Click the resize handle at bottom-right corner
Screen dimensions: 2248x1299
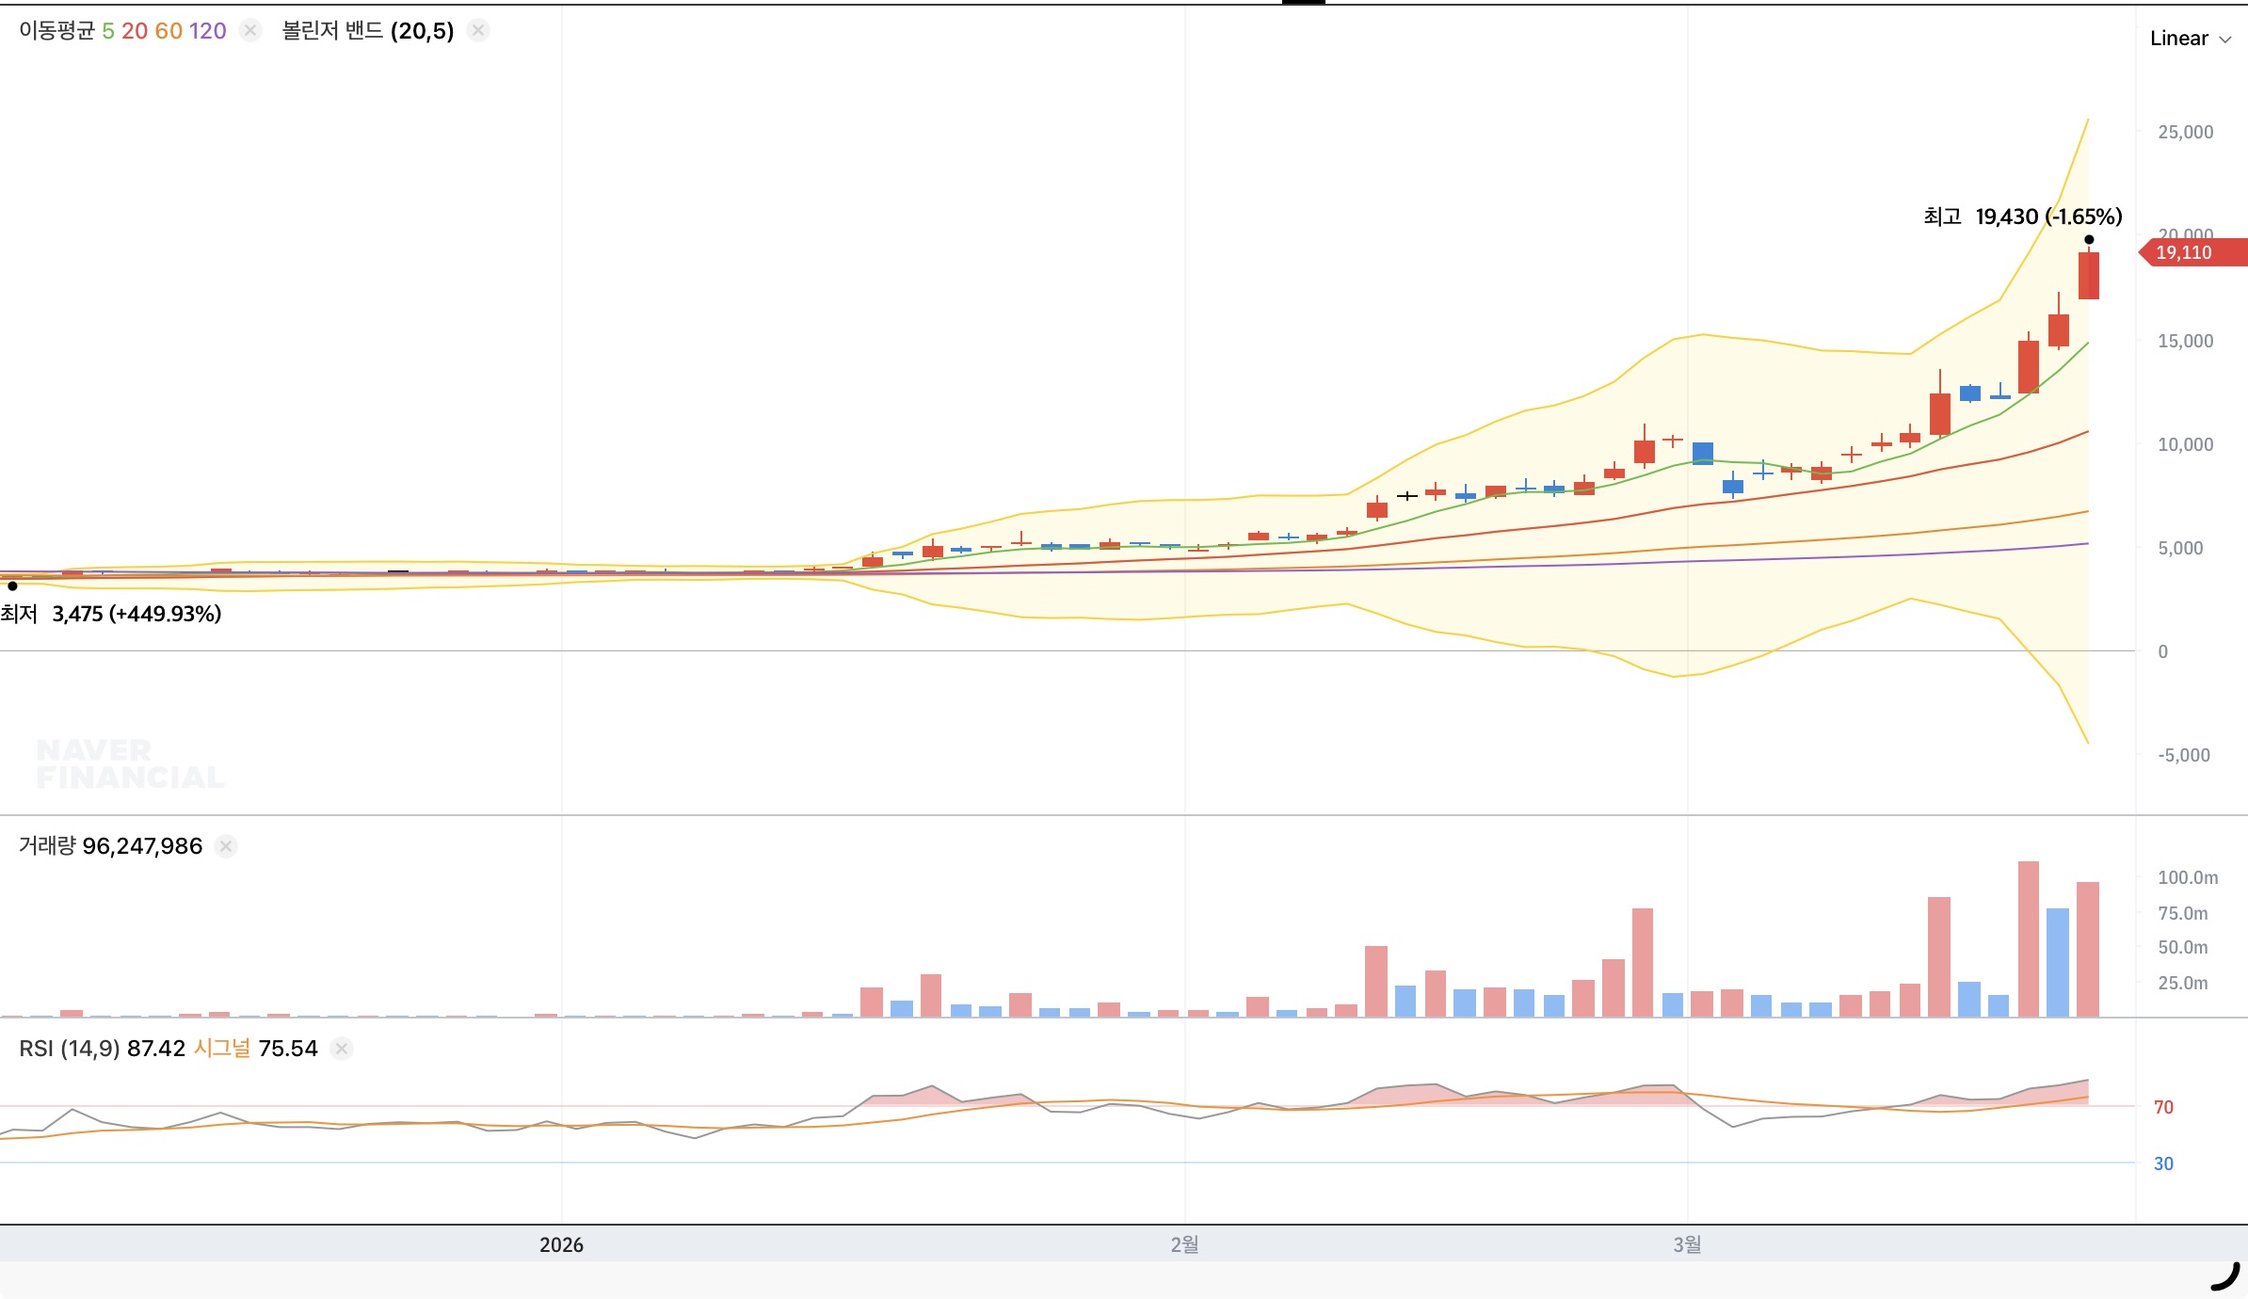tap(2225, 1276)
